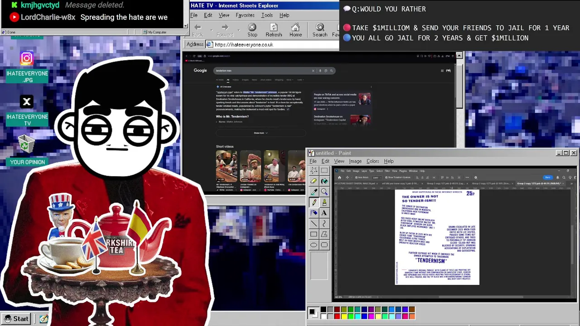Click the Refresh icon in browser toolbar
The image size is (580, 326).
coord(274,28)
